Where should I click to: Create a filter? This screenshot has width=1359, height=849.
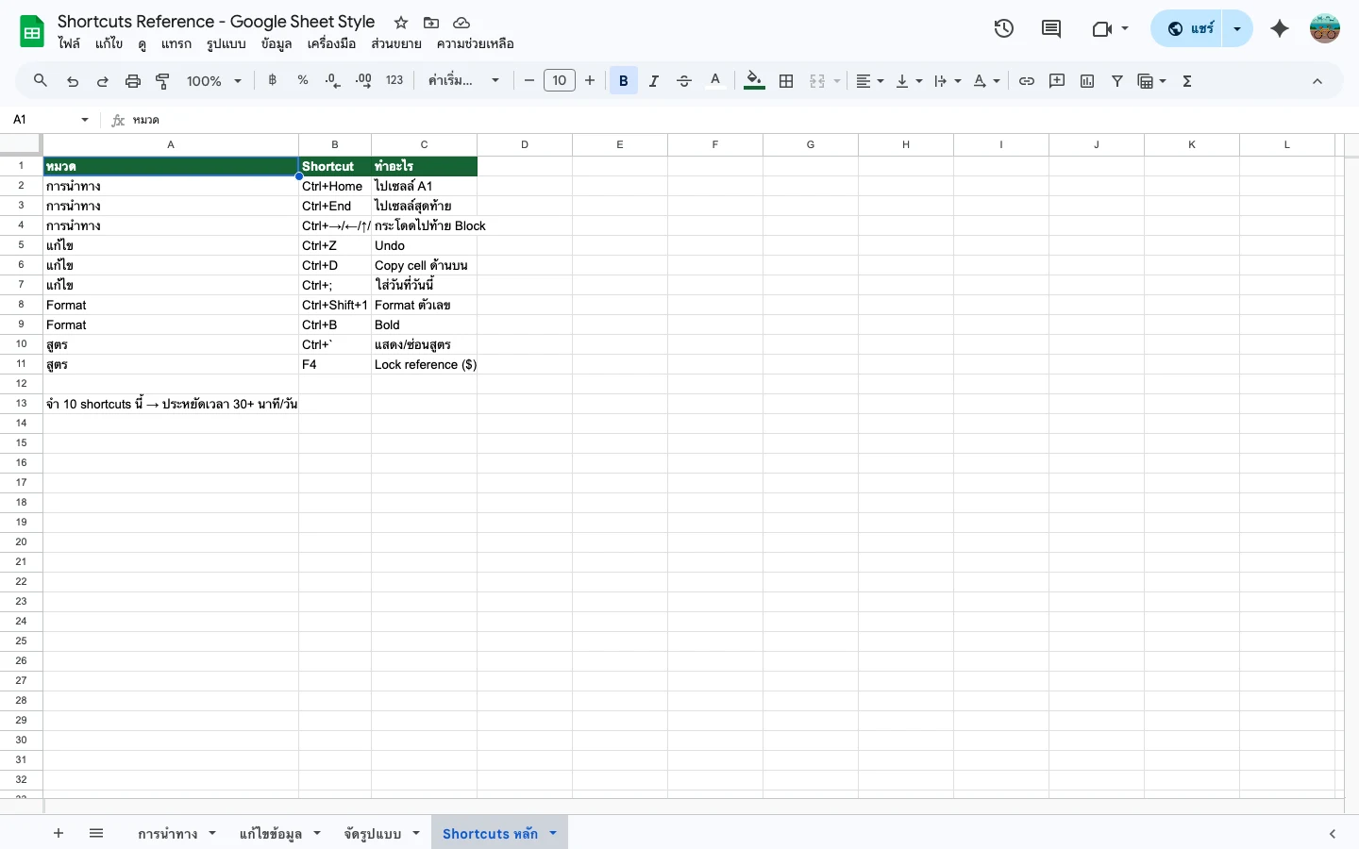pos(1117,81)
